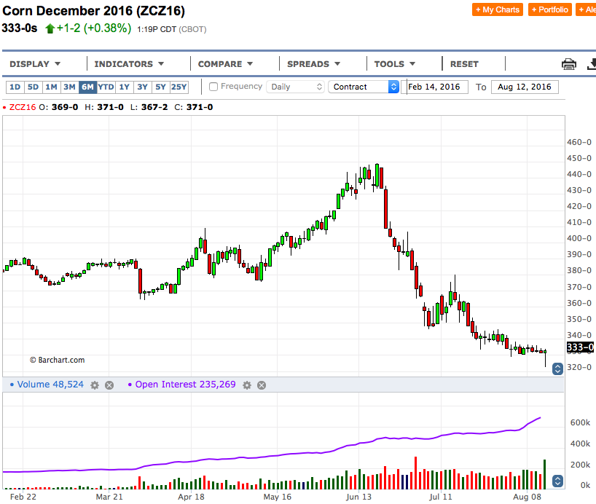The width and height of the screenshot is (596, 504).
Task: Open the Contract type dropdown
Action: pyautogui.click(x=364, y=87)
